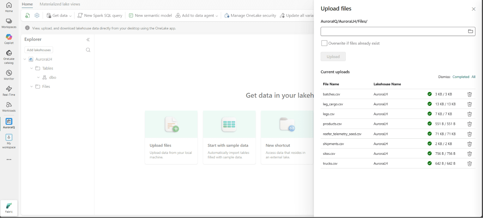
Task: Open the Monitor hub
Action: [9, 75]
